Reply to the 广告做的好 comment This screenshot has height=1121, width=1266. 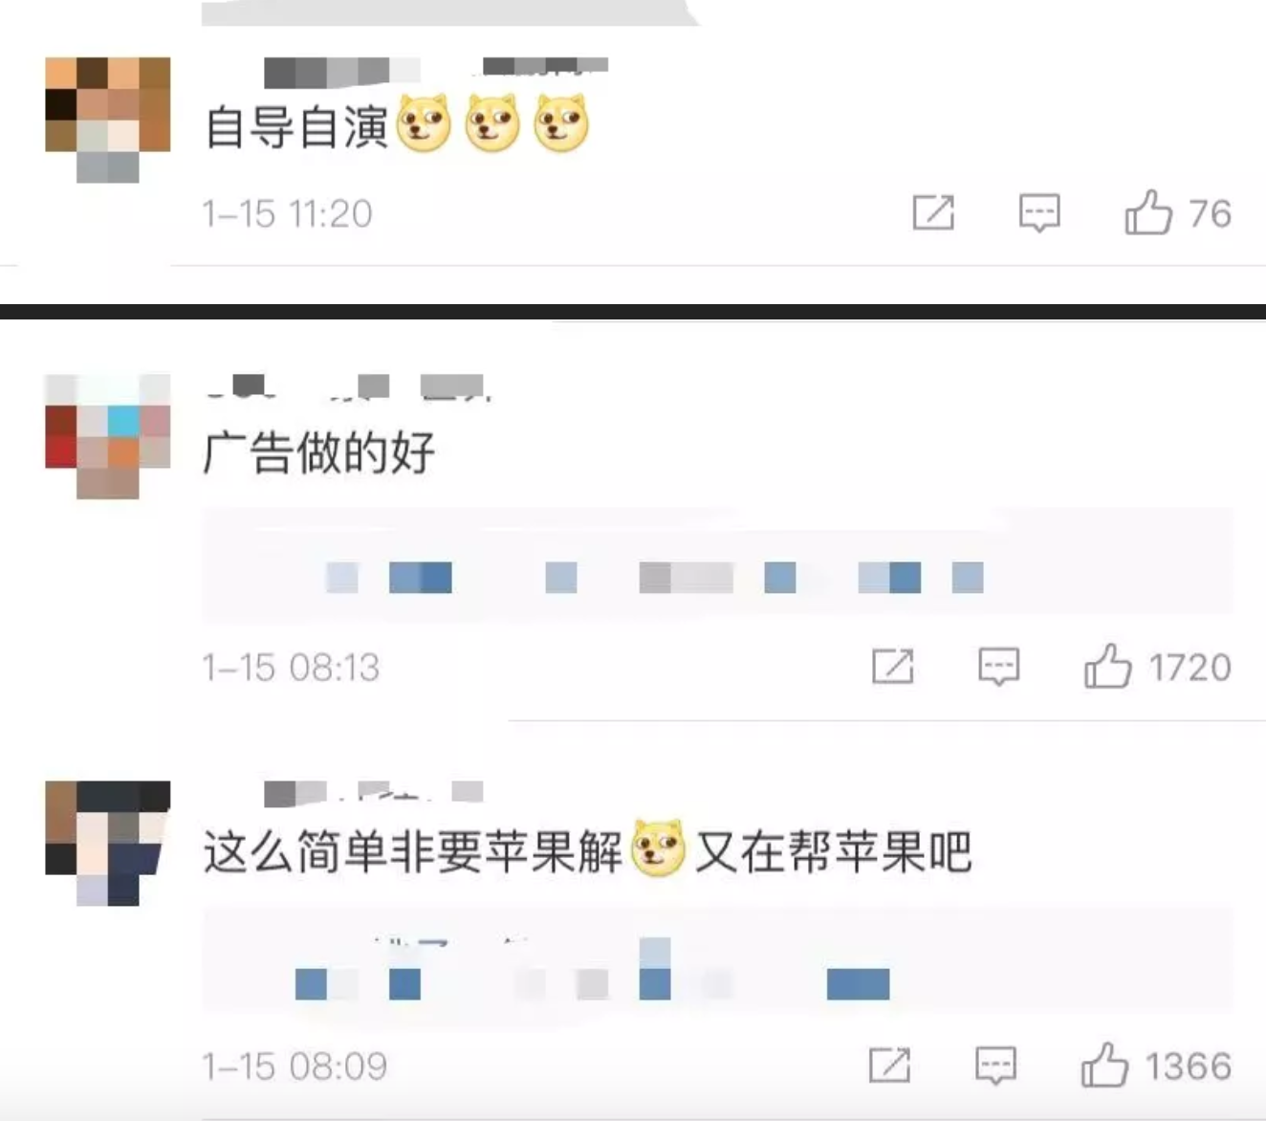(x=999, y=666)
